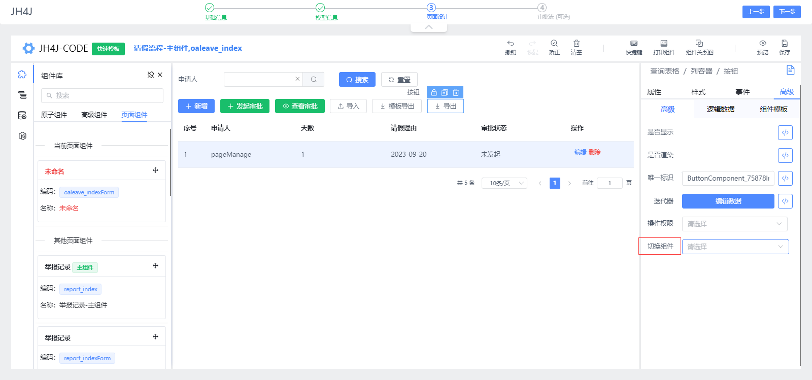This screenshot has width=812, height=380.
Task: Unpin the 组件库 panel
Action: (x=151, y=75)
